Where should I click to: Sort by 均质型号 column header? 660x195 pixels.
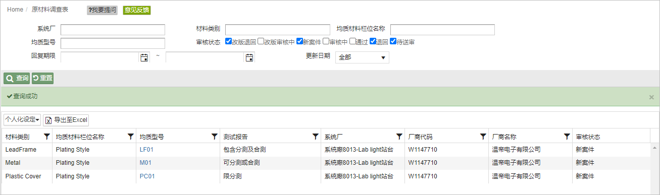[x=151, y=137]
